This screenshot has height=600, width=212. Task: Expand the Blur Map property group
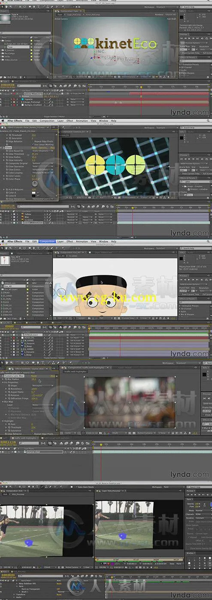tap(2, 402)
